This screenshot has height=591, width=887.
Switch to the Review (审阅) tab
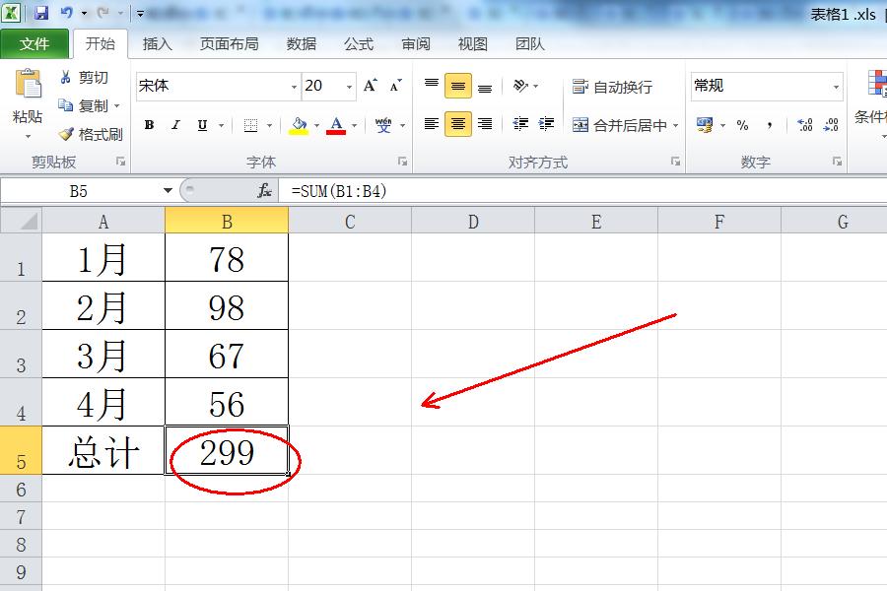coord(416,43)
